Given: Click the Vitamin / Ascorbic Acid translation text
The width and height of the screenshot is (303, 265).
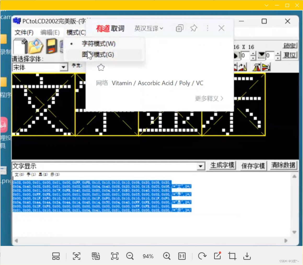Looking at the screenshot, I should (157, 83).
